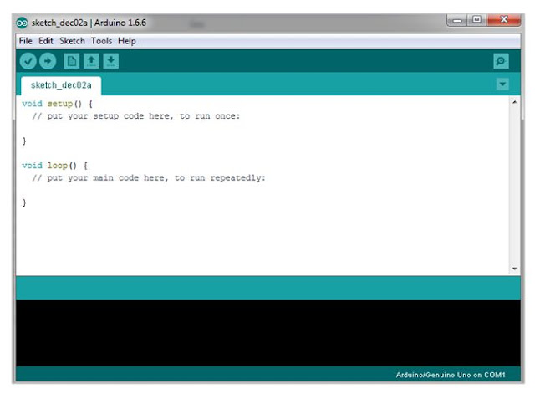Expand the tab options dropdown arrow
The height and width of the screenshot is (394, 535).
(x=502, y=84)
